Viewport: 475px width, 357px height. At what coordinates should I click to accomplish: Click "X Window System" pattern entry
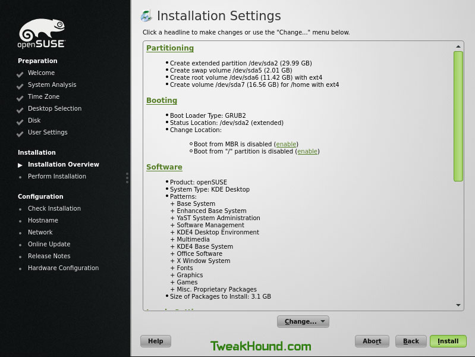tap(203, 261)
